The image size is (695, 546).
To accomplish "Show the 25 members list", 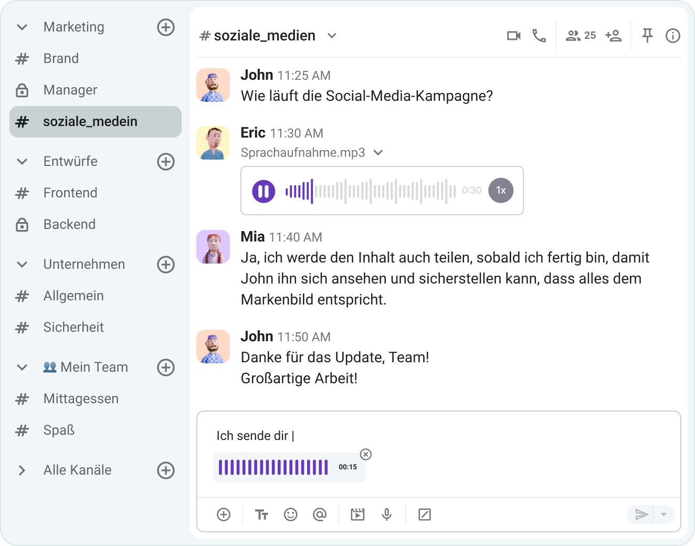I will (x=581, y=36).
